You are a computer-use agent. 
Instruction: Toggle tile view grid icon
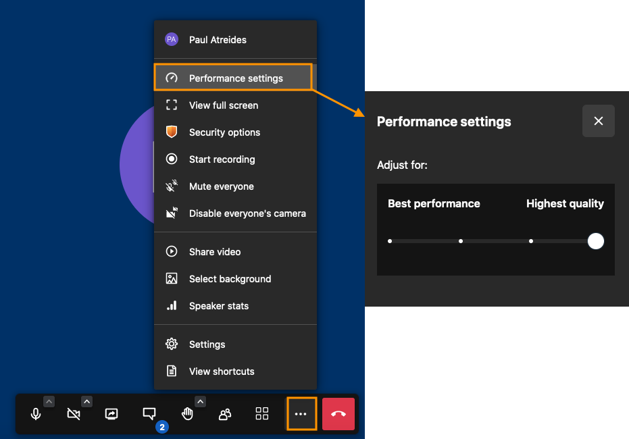tap(262, 414)
